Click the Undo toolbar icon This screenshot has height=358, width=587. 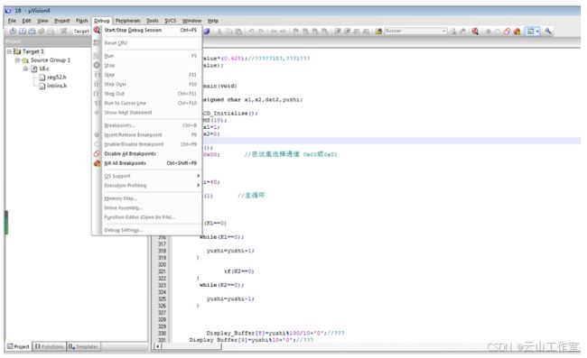251,32
